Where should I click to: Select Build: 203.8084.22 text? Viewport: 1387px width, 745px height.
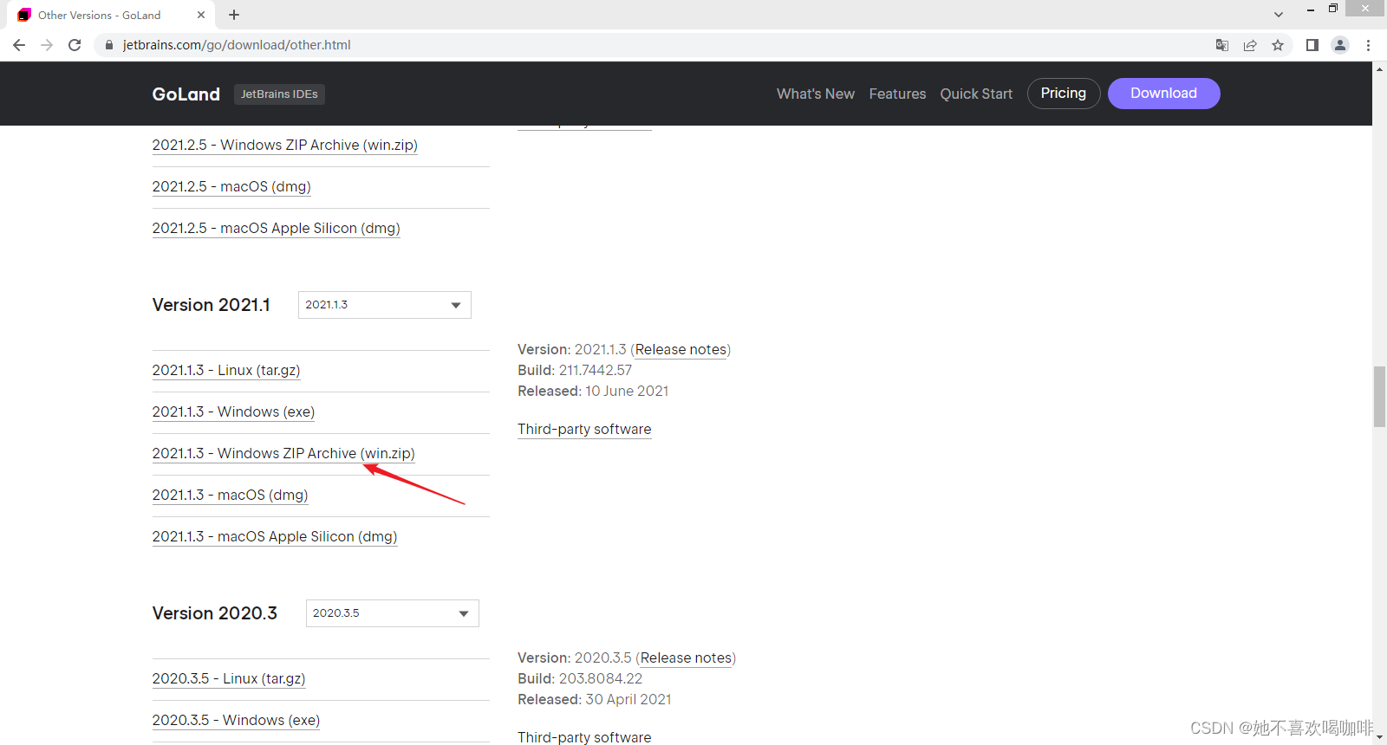[580, 679]
